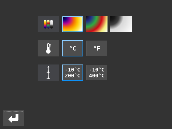Select the grayscale color palette
The image size is (172, 129).
(121, 24)
